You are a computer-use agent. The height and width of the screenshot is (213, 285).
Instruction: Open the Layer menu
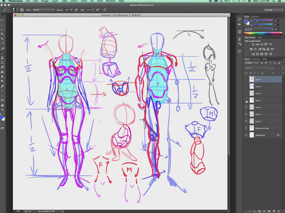[55, 1]
